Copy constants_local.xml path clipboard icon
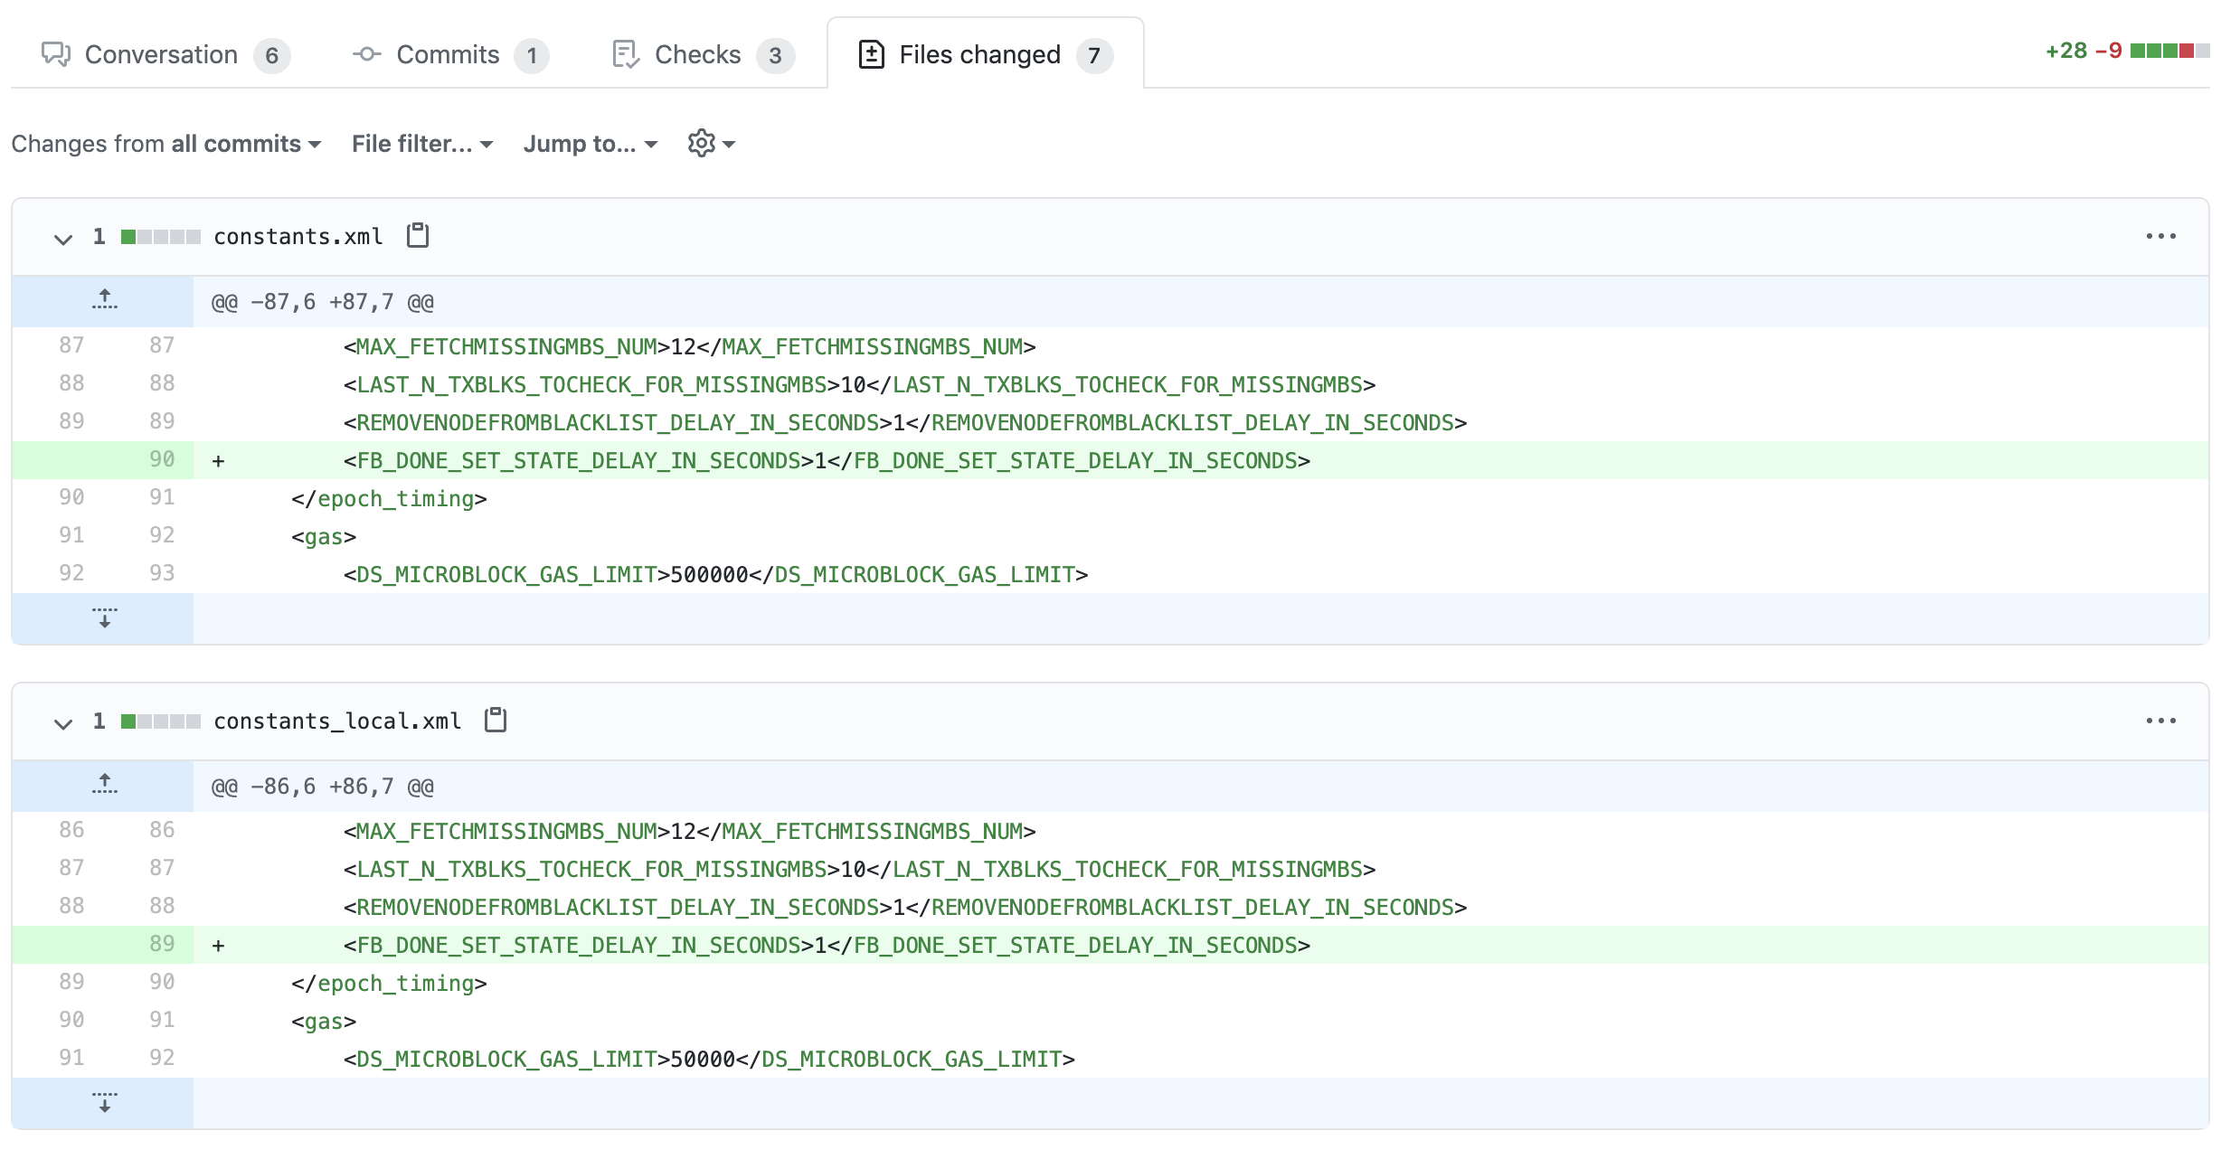This screenshot has width=2221, height=1150. tap(496, 721)
